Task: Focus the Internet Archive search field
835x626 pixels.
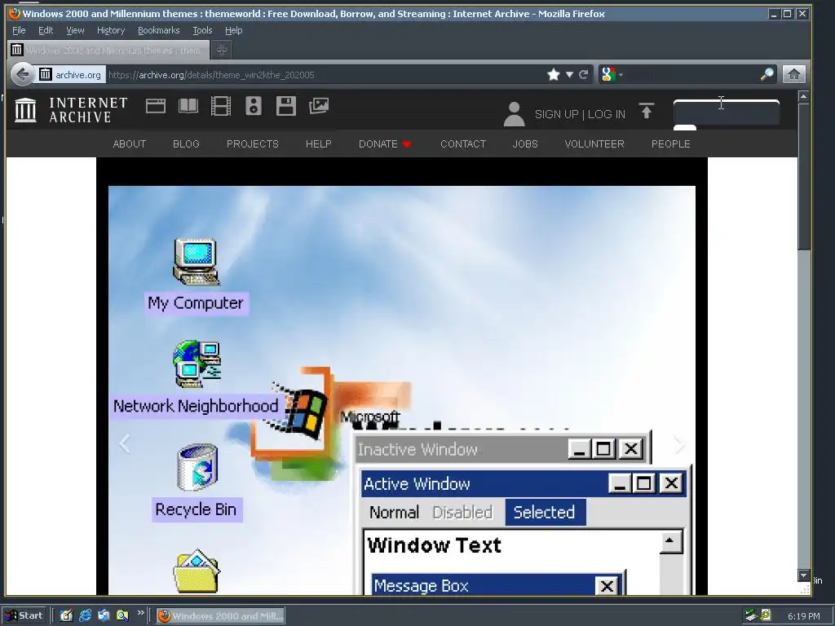Action: coord(727,112)
